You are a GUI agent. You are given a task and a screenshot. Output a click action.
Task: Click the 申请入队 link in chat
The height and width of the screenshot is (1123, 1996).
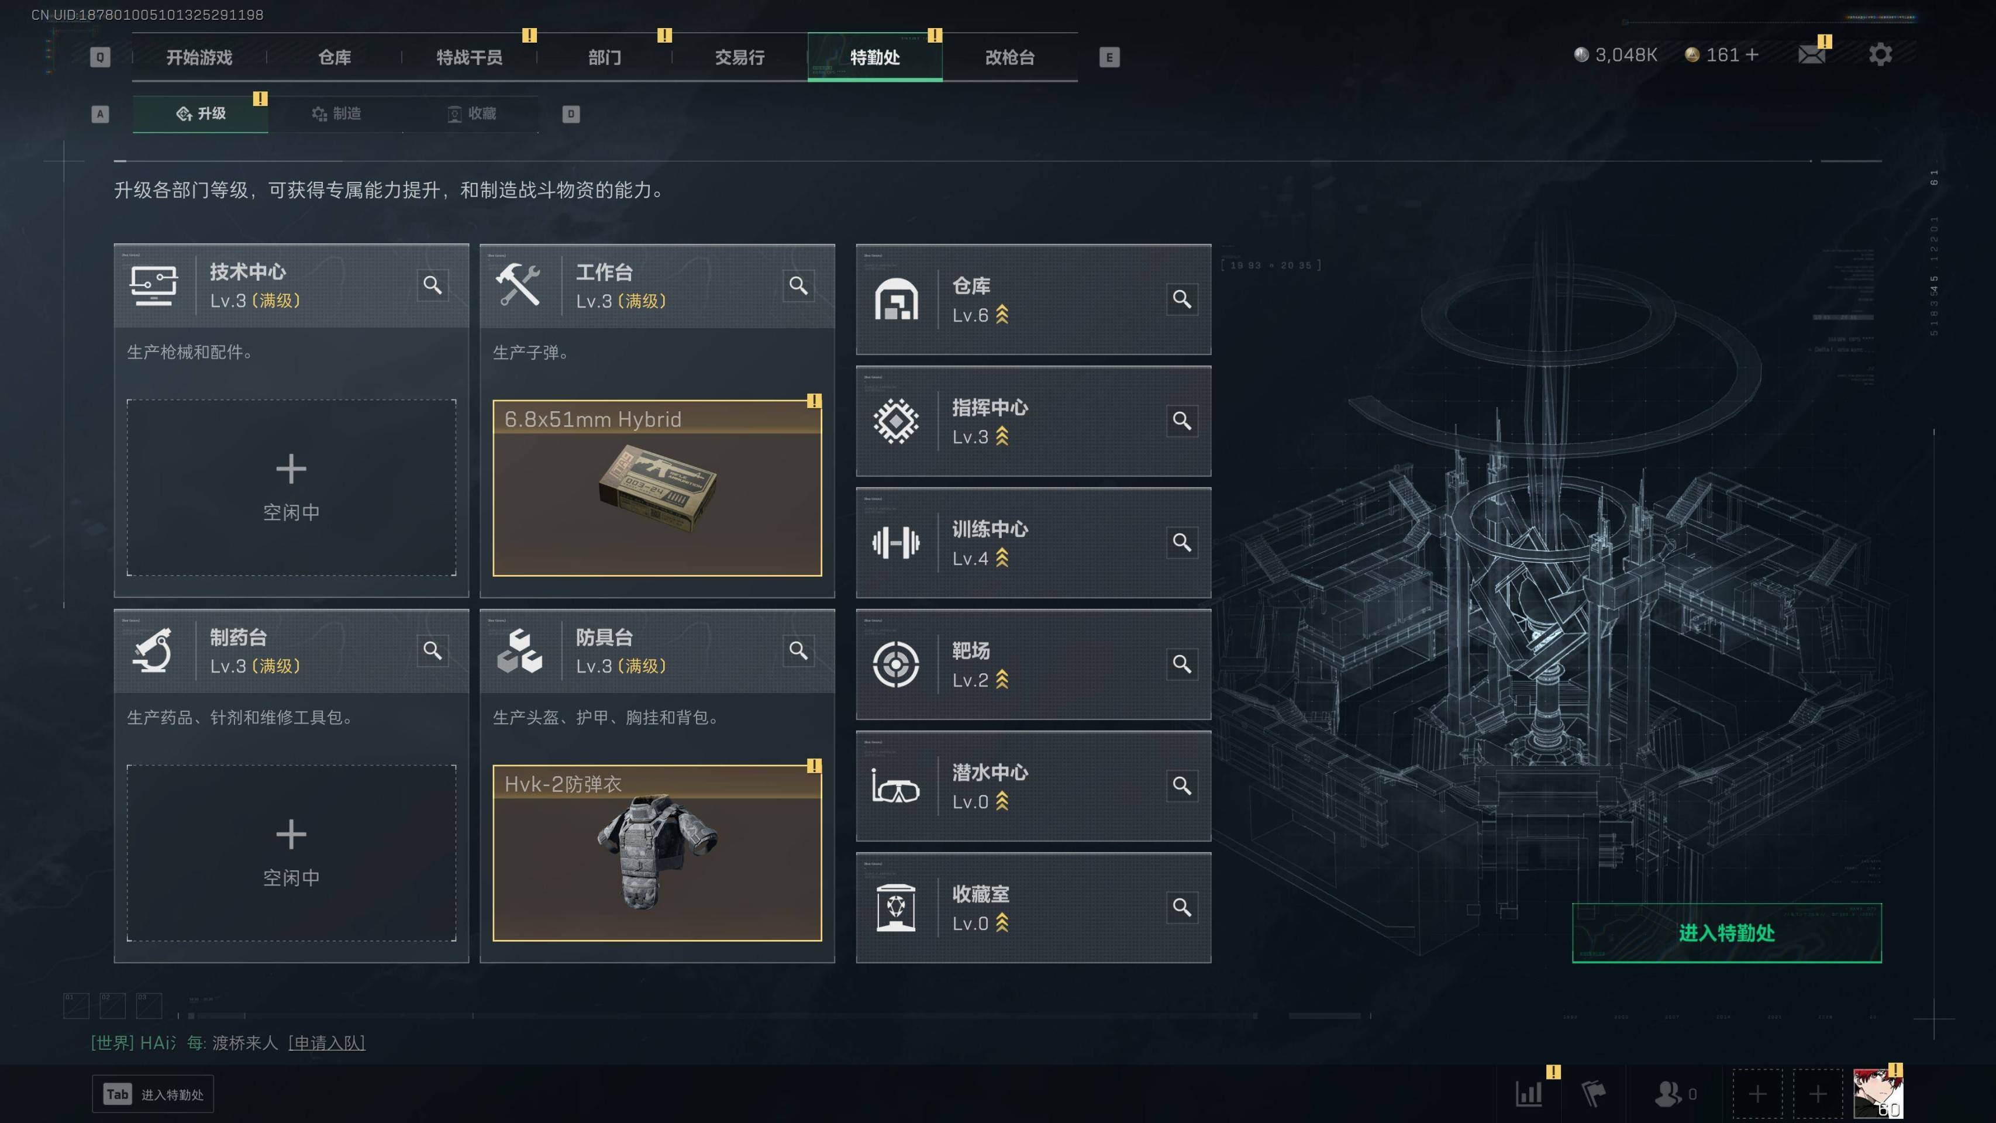coord(326,1042)
